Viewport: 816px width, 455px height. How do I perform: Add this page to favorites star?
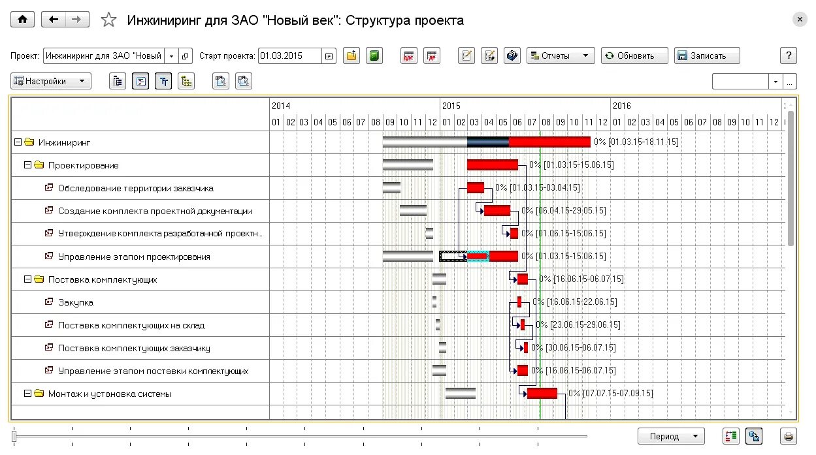108,20
